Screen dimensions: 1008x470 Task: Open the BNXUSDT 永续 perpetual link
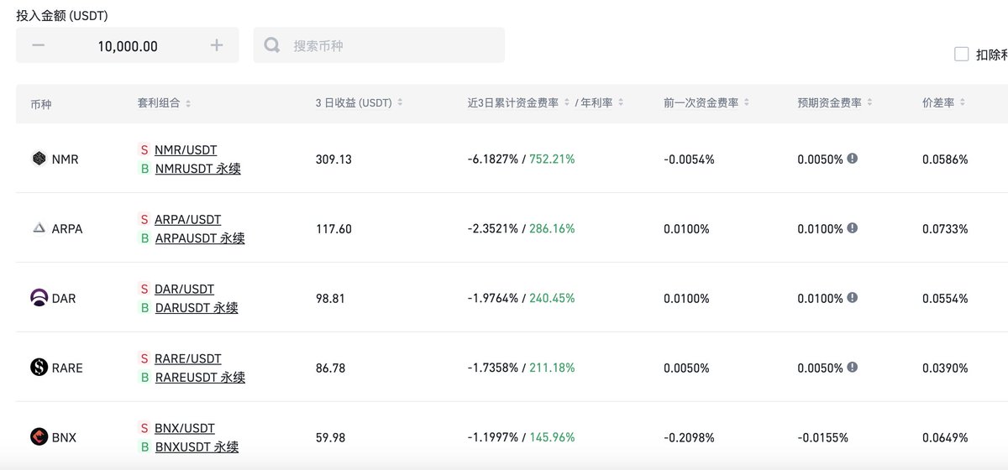click(x=197, y=447)
